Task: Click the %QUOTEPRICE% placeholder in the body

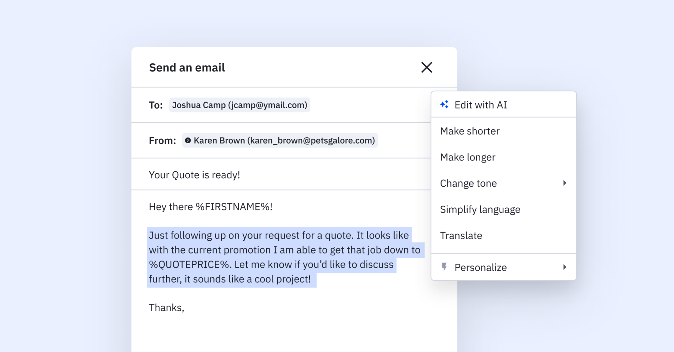Action: [x=189, y=264]
